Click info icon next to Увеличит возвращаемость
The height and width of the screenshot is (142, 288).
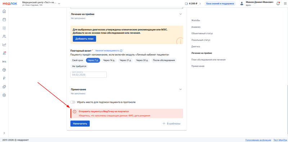pos(121,51)
